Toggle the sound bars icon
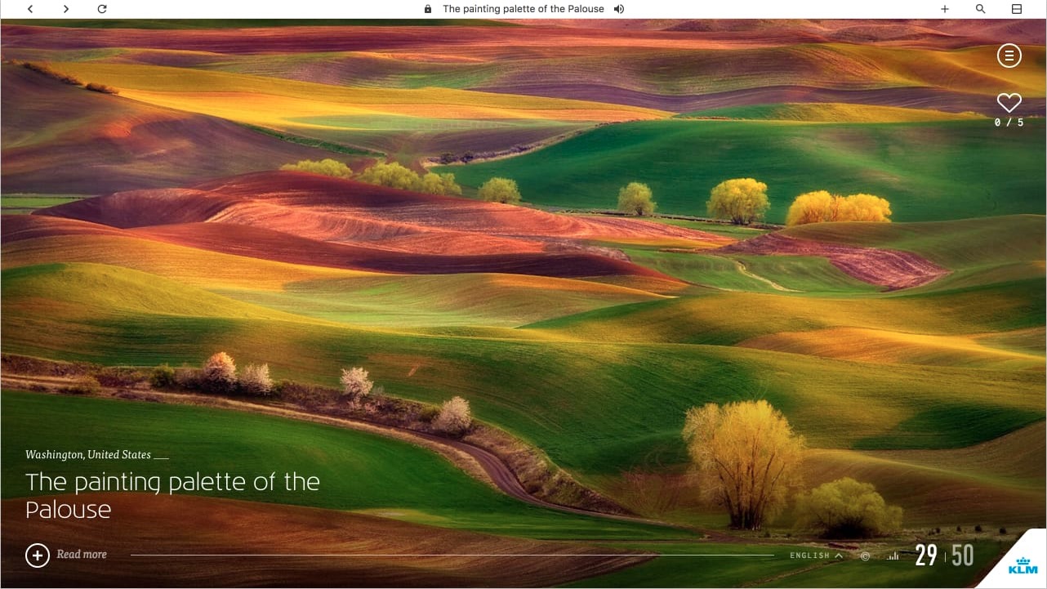 (x=893, y=556)
